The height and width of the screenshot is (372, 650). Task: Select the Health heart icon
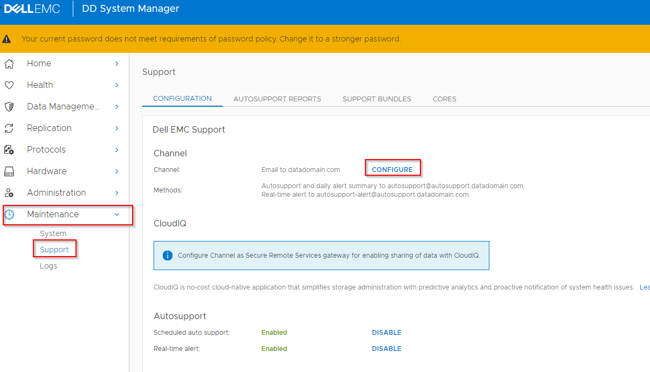pyautogui.click(x=10, y=85)
